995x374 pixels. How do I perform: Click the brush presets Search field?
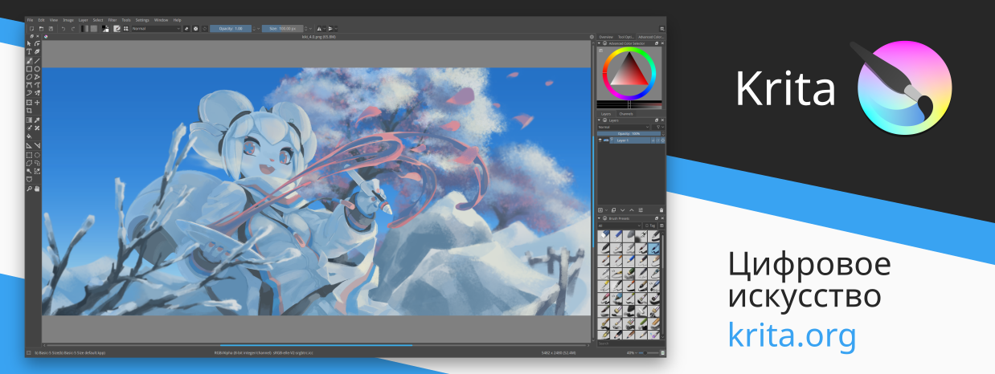[629, 344]
